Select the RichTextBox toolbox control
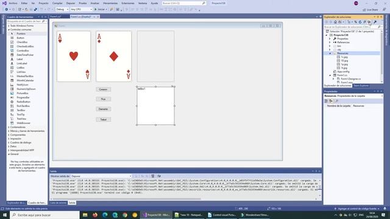Screen dimensions: 390x219 23,106
